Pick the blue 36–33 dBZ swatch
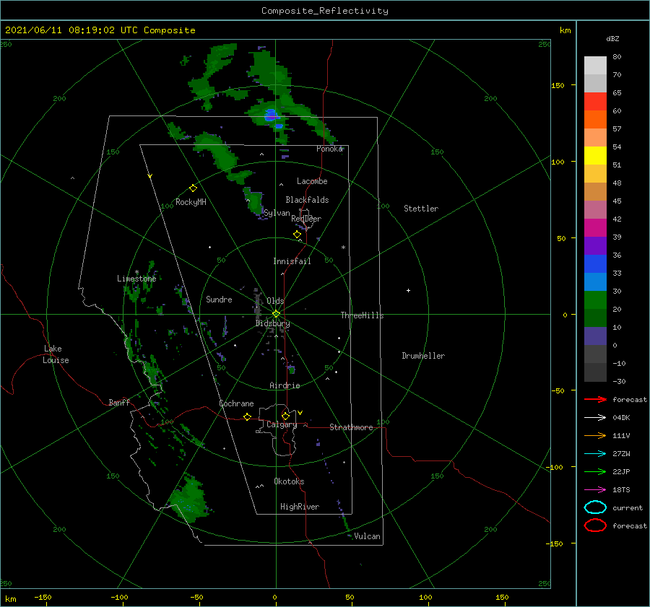Screen dimensions: 650x607 595,263
